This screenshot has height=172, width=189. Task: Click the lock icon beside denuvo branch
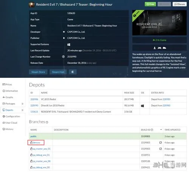pyautogui.click(x=31, y=143)
